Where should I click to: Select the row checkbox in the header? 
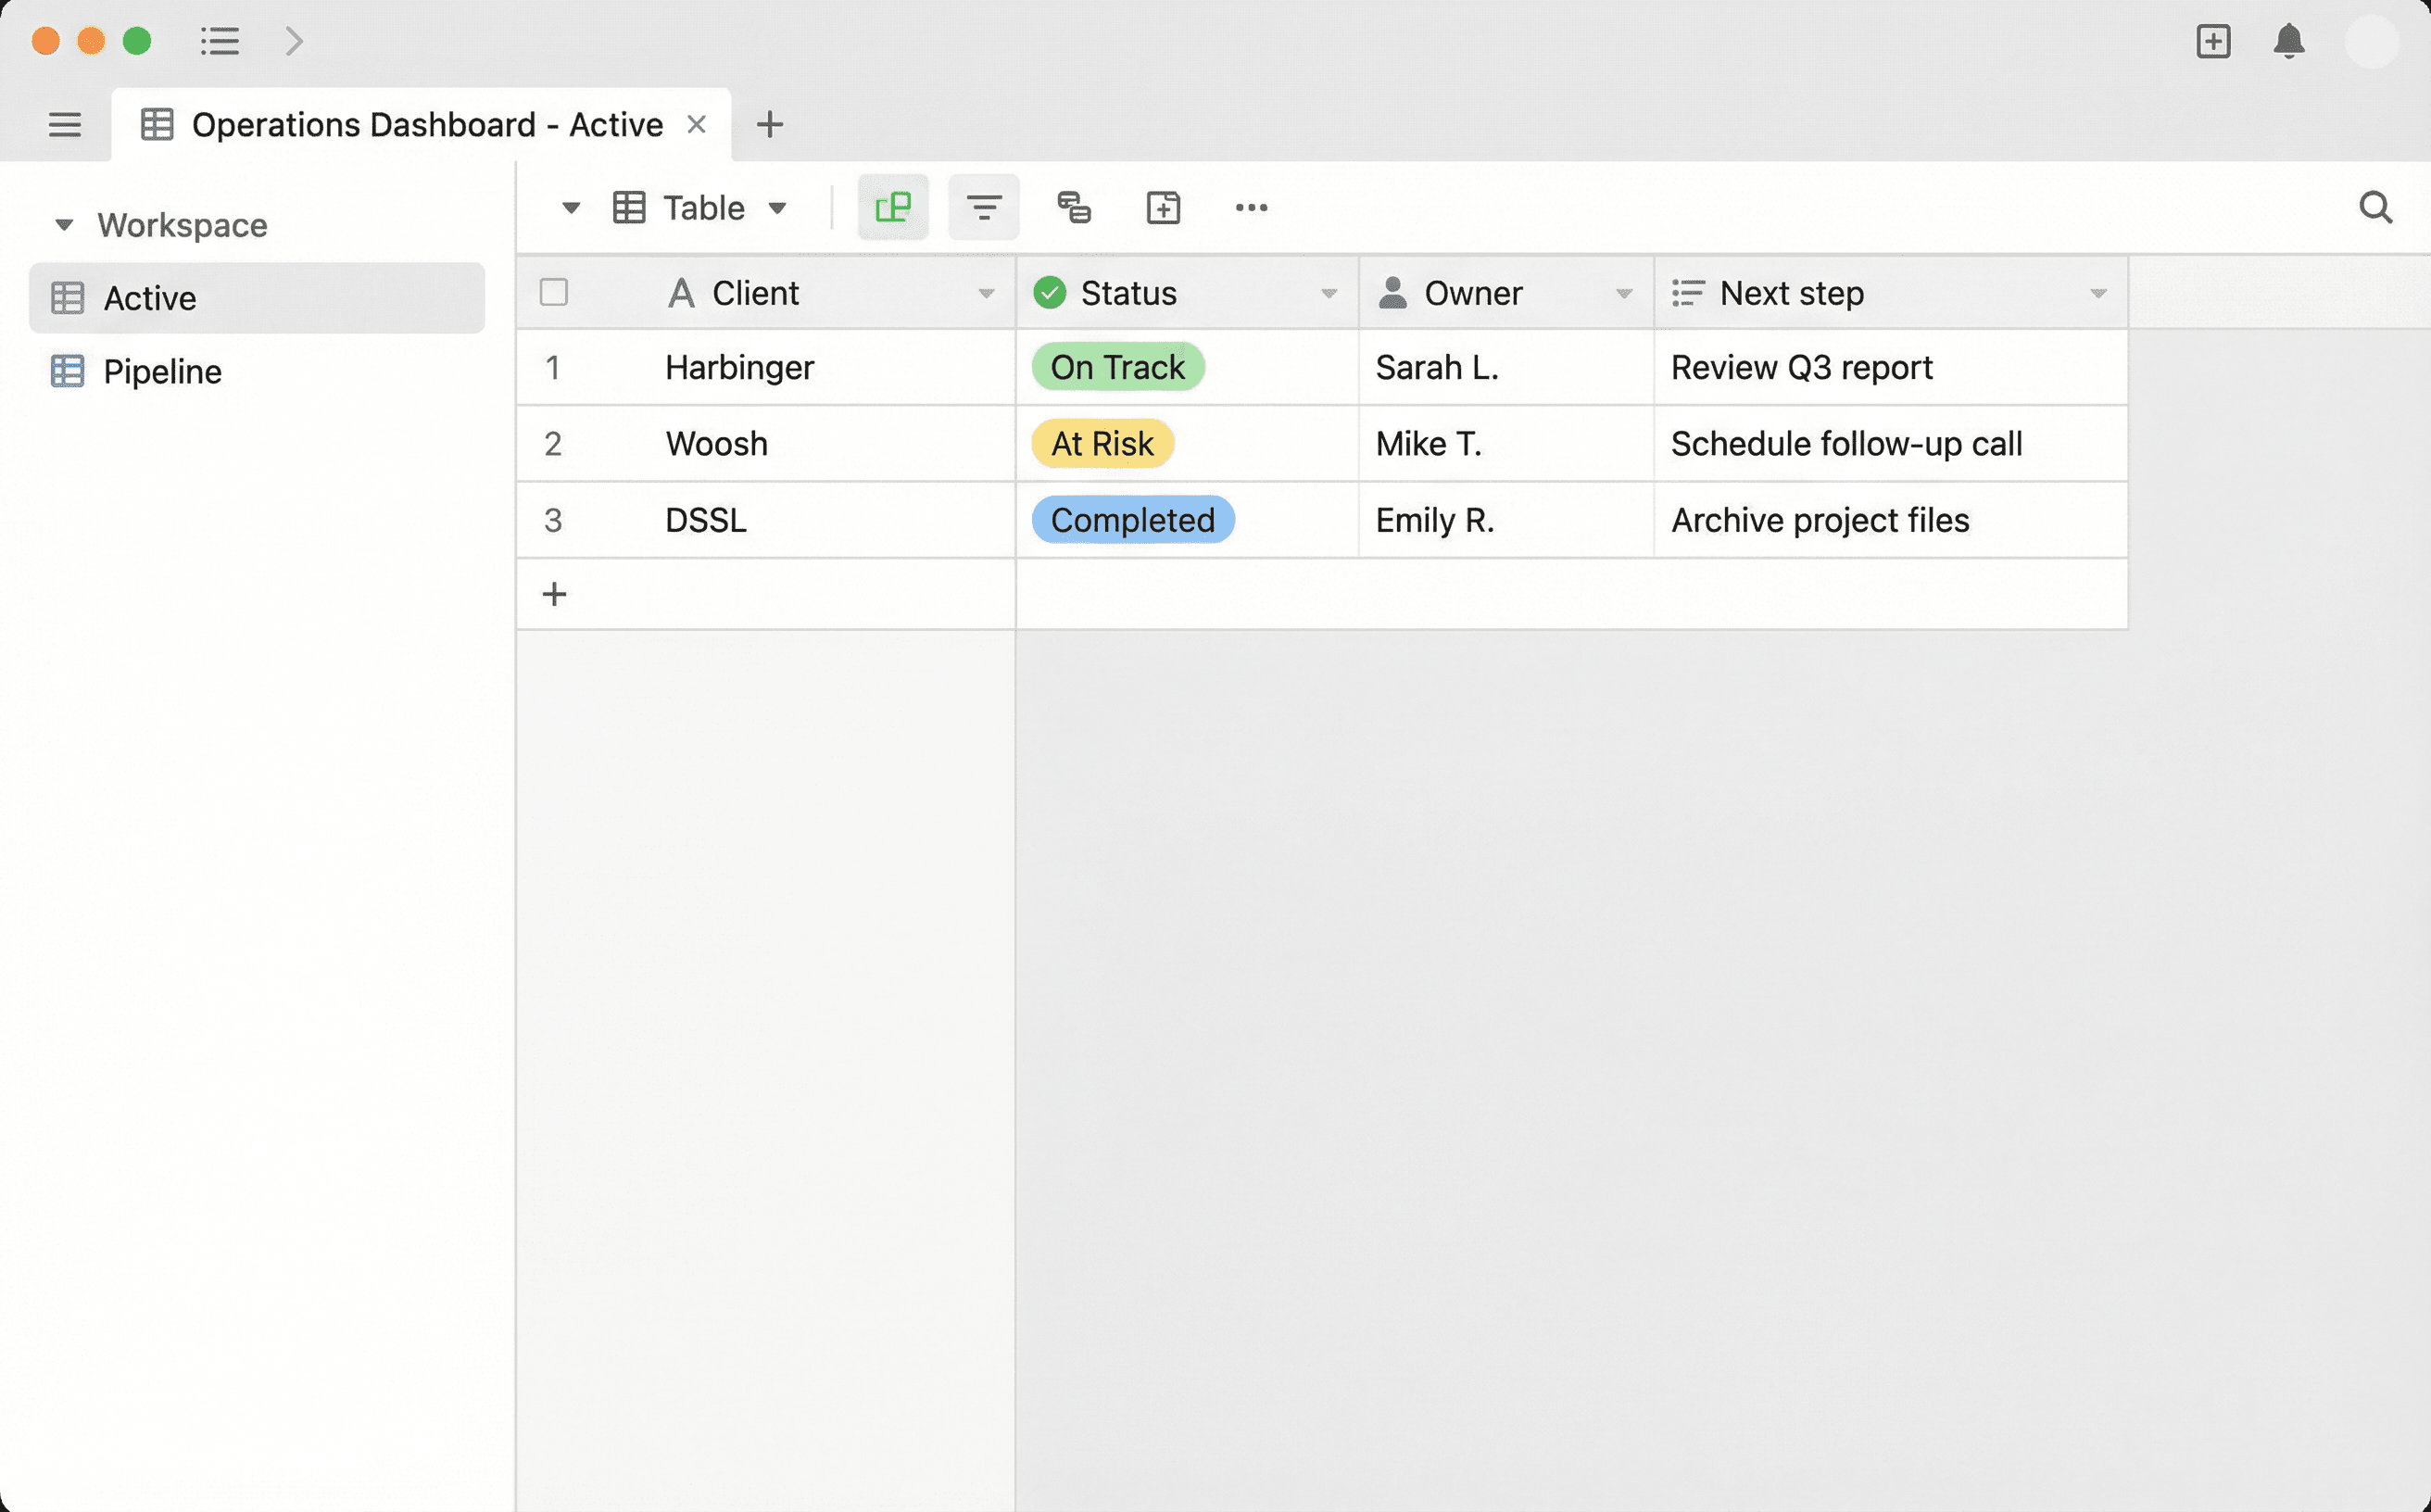pos(553,292)
